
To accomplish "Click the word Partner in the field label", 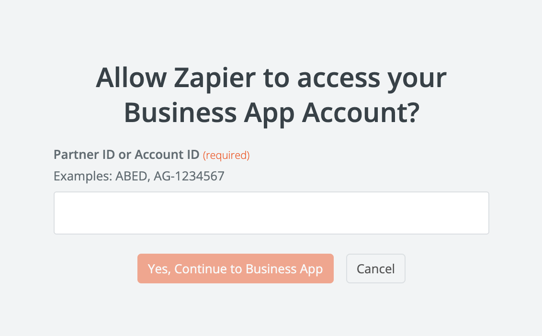I will pyautogui.click(x=73, y=155).
